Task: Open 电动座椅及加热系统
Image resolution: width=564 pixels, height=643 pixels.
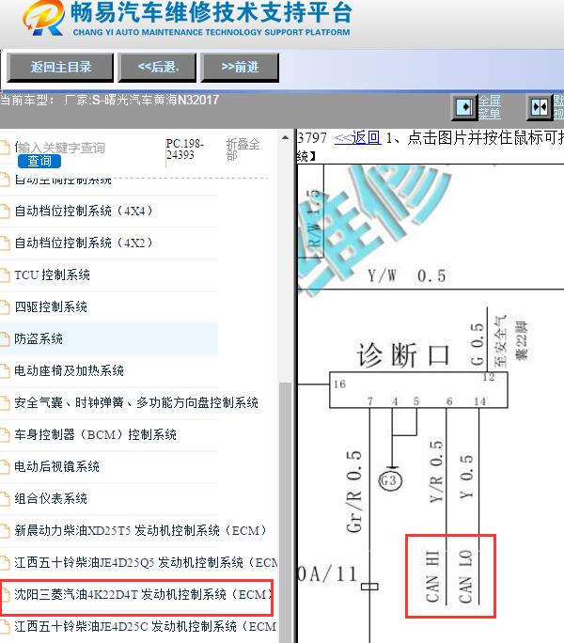Action: [69, 371]
